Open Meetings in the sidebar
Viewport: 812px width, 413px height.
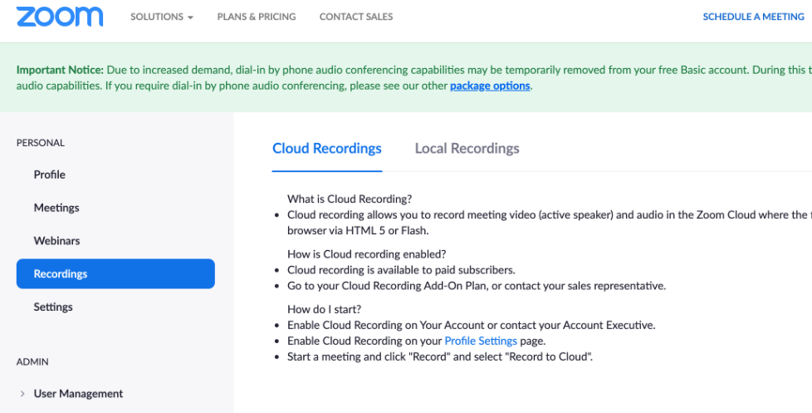click(x=56, y=208)
